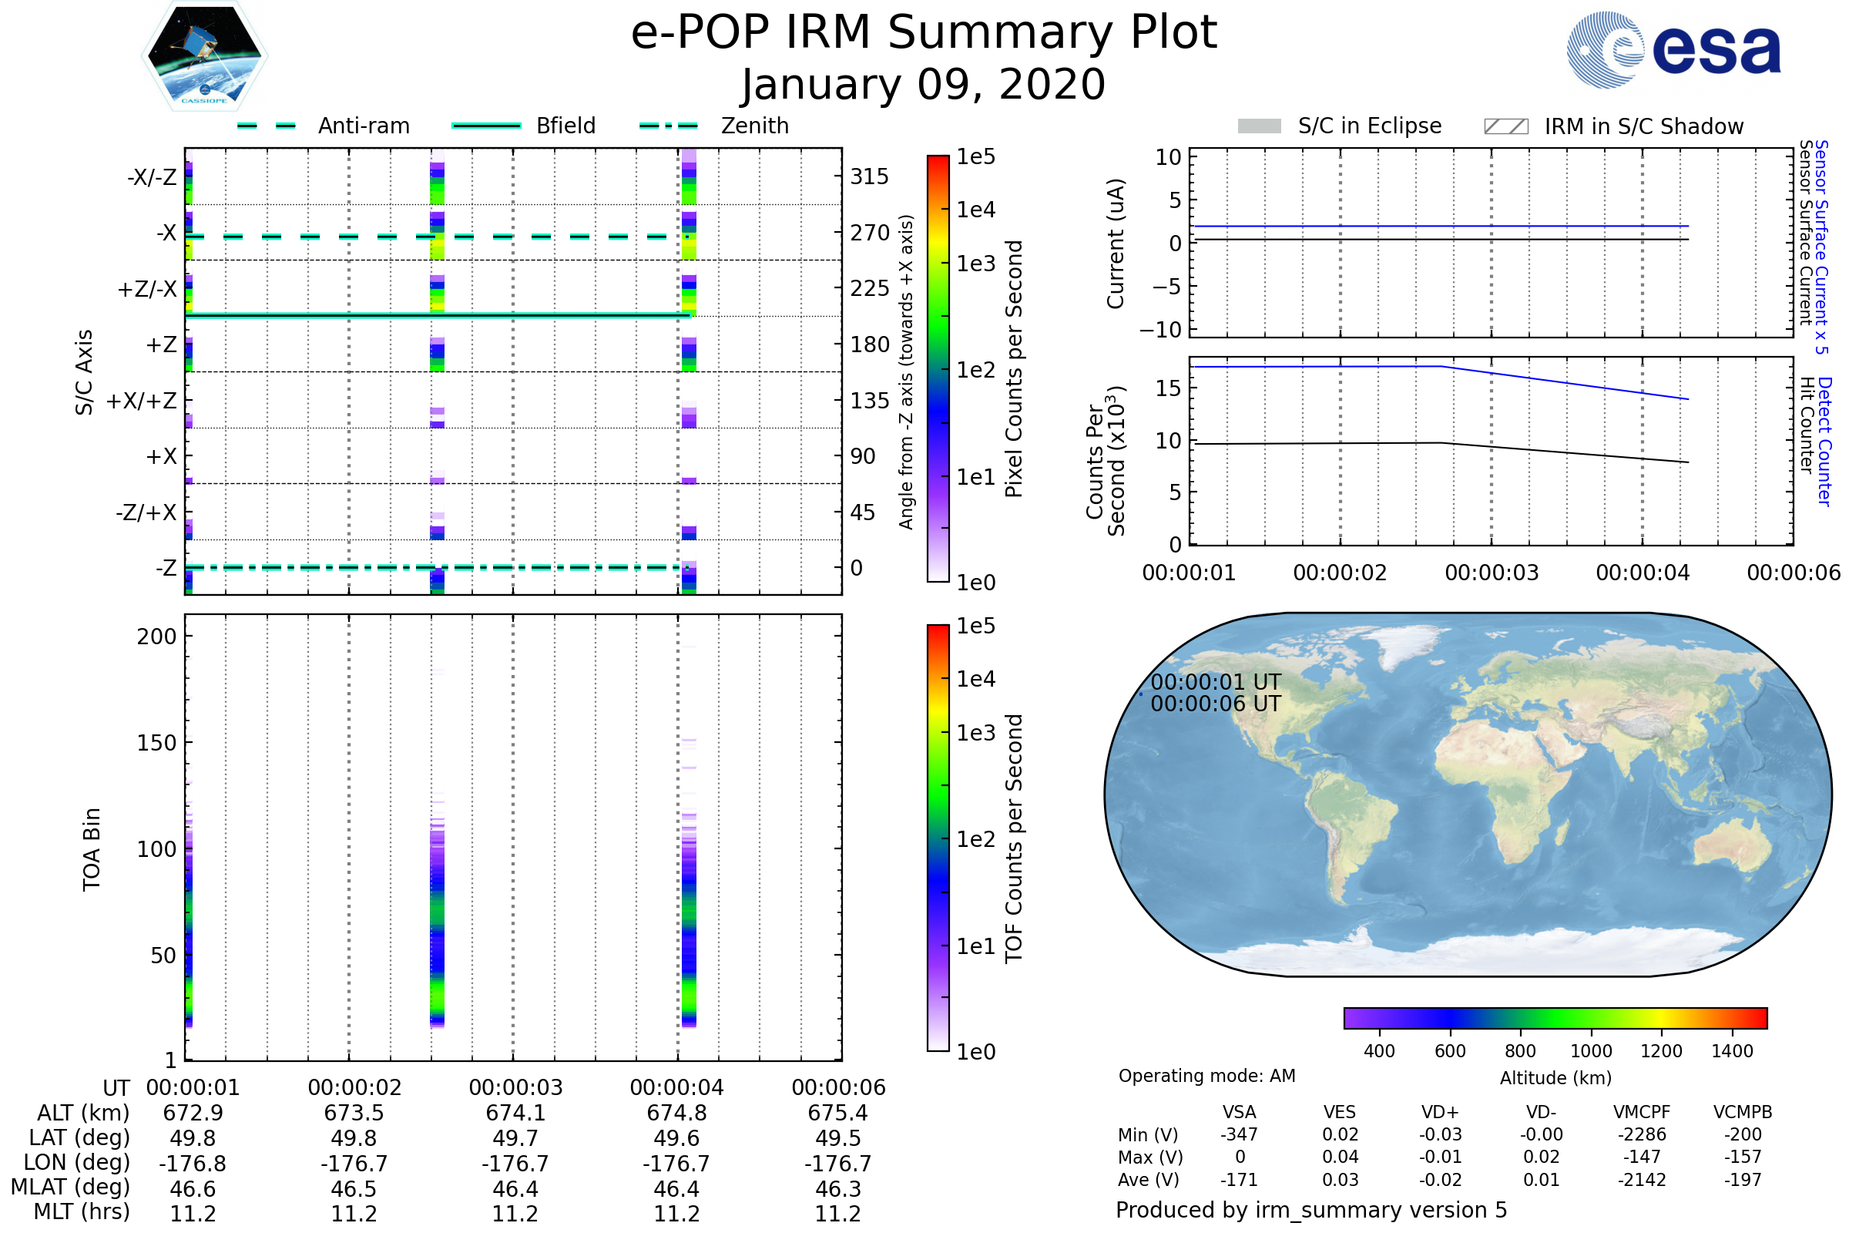
Task: Click the CASSIOPE mission hexagon logo
Action: coord(204,56)
